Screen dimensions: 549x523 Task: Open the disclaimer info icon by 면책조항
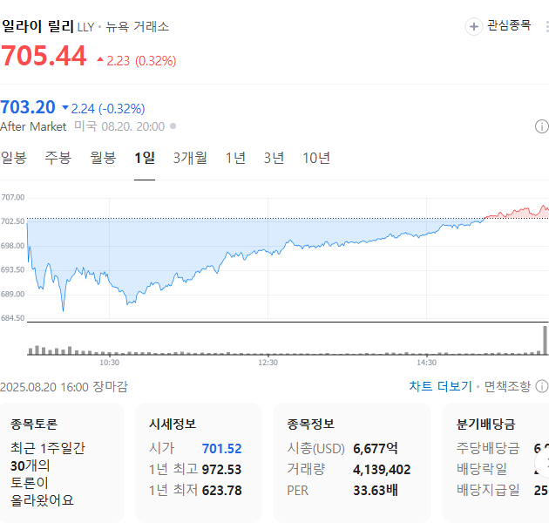(542, 386)
